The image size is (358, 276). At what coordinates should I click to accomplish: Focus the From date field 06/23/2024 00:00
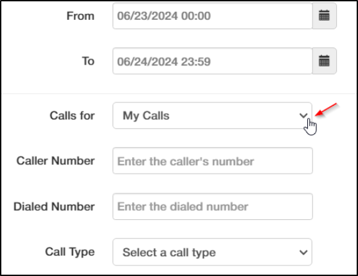pos(213,16)
